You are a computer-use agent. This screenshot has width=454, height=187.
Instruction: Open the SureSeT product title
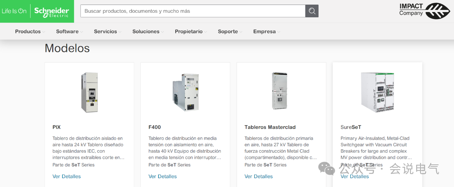tap(351, 127)
